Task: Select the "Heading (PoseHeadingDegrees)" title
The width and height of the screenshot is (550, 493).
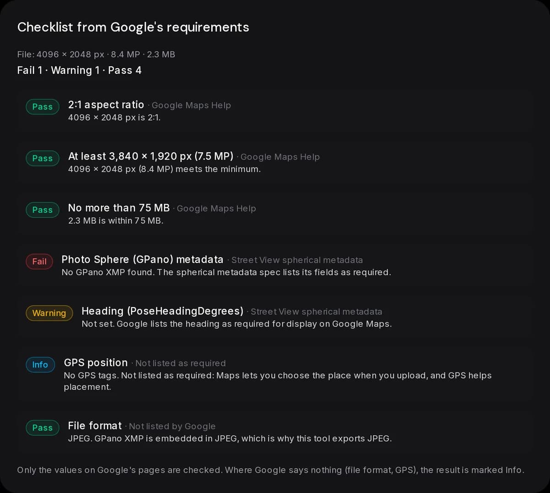Action: click(162, 311)
